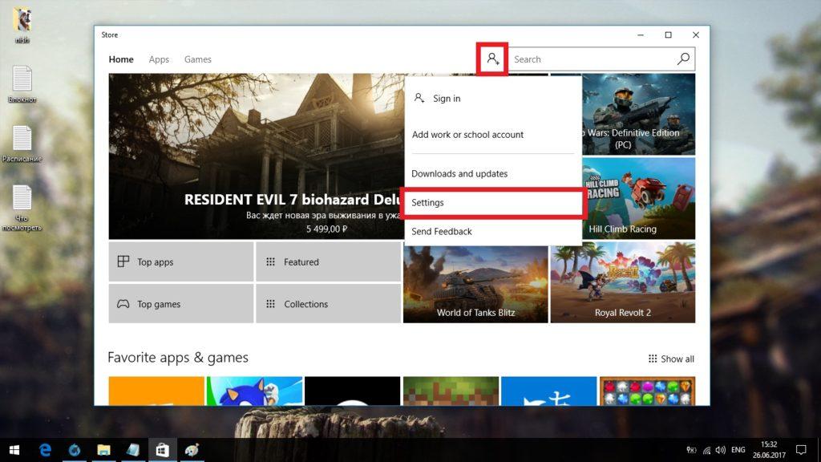Open the jewel match game tile

[x=647, y=391]
